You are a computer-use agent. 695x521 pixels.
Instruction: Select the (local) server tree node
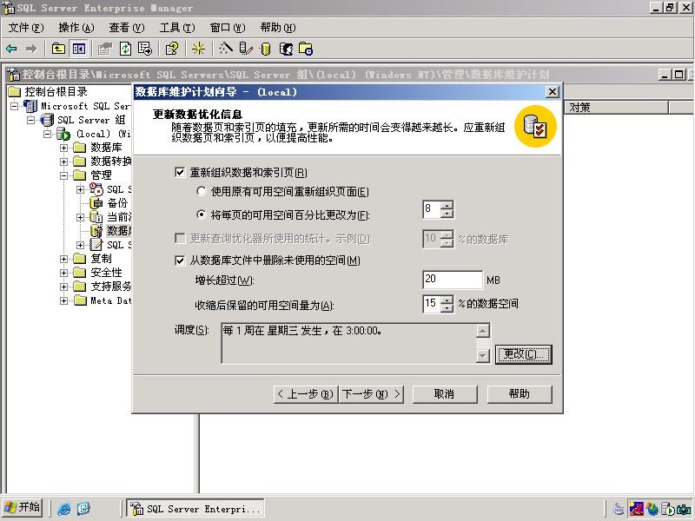coord(103,134)
